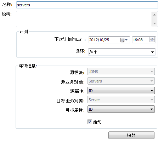Click the description box scroll up arrow

tap(154, 15)
